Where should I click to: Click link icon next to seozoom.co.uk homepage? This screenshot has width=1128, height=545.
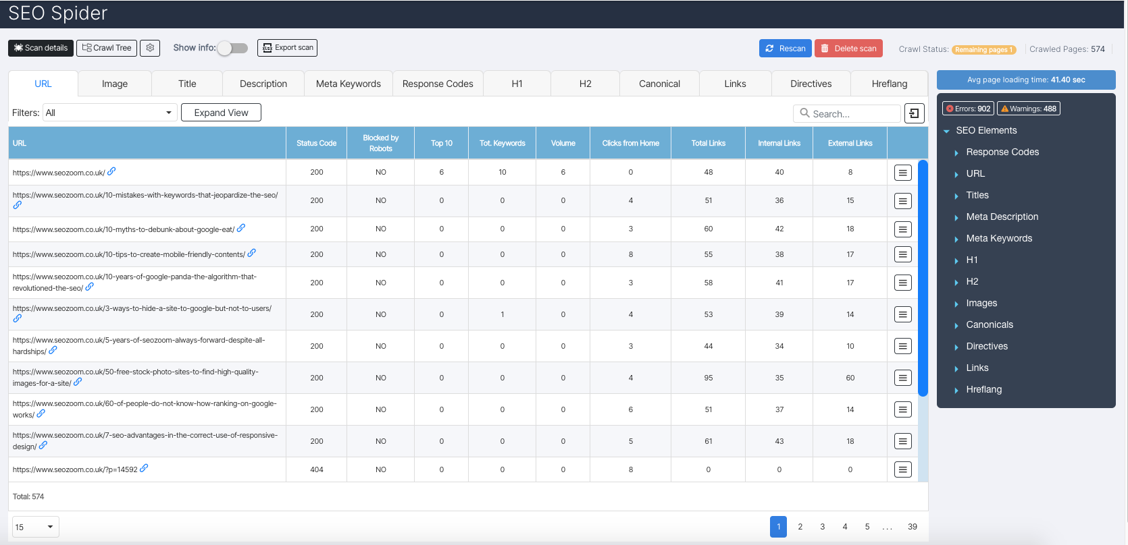tap(111, 171)
